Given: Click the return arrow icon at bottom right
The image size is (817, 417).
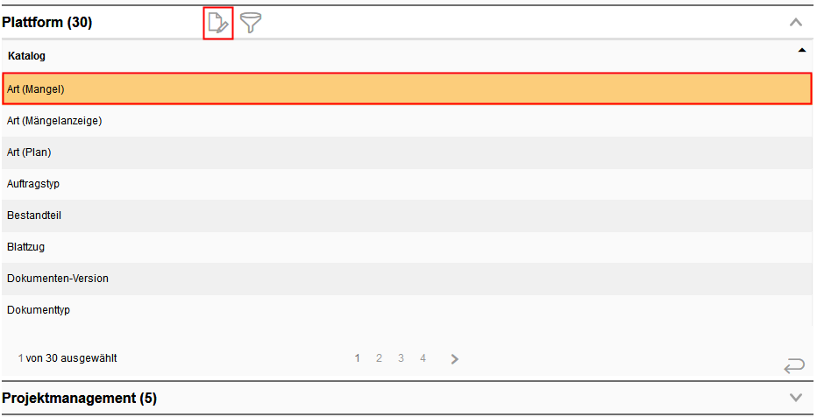Looking at the screenshot, I should click(x=794, y=365).
